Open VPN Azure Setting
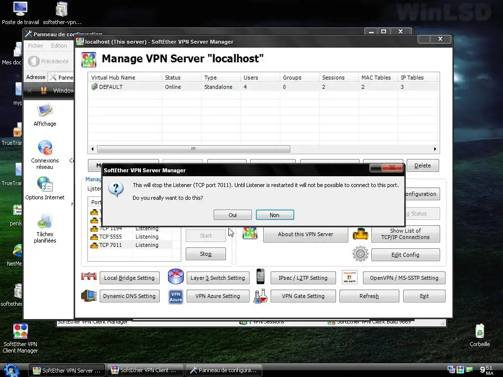The image size is (503, 377). coord(218,296)
